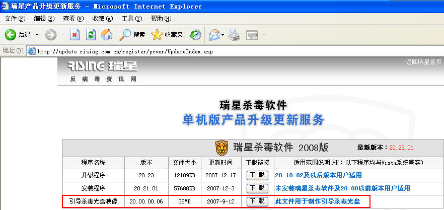
Task: Click update date 2007-12-3
Action: tap(221, 188)
